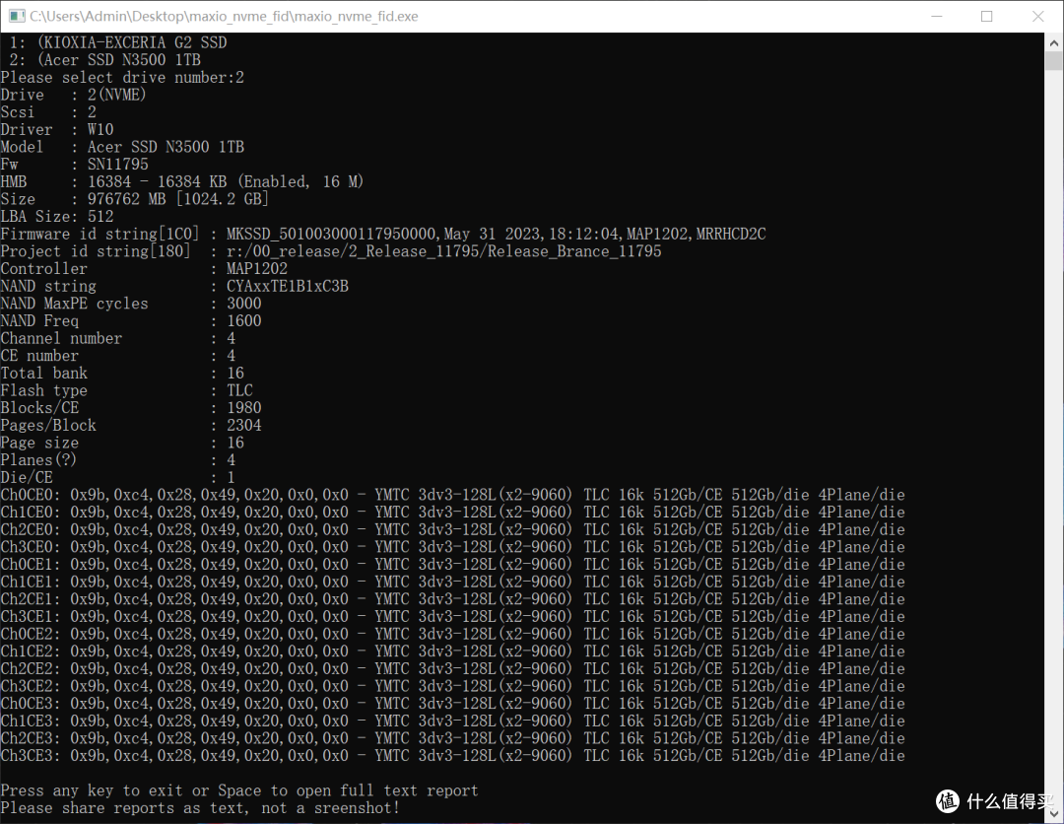The width and height of the screenshot is (1064, 824).
Task: Click the vertical scrollbar thumb
Action: pos(1053,62)
